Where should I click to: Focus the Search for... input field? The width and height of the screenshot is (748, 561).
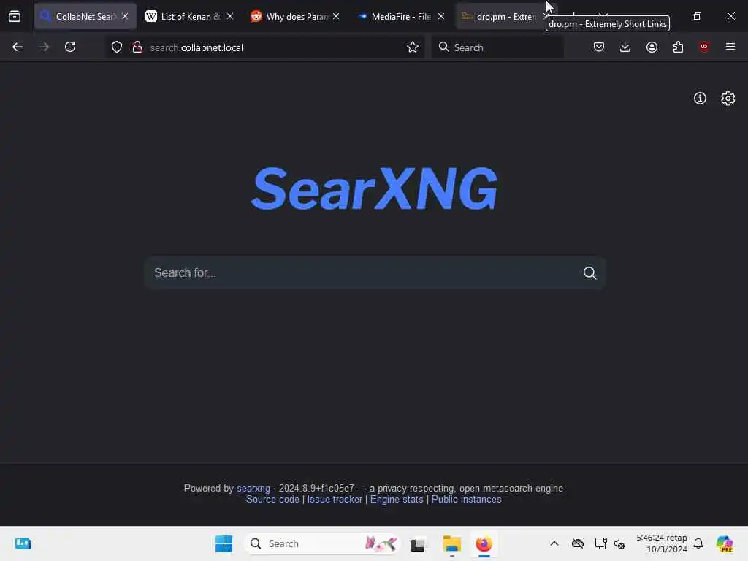coord(362,273)
